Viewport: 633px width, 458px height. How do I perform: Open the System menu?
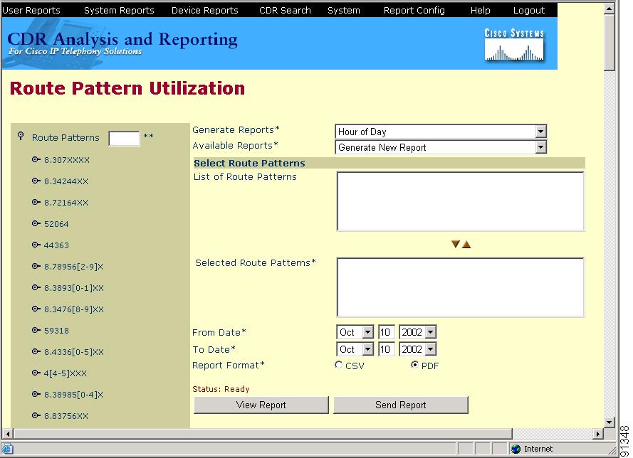coord(343,10)
